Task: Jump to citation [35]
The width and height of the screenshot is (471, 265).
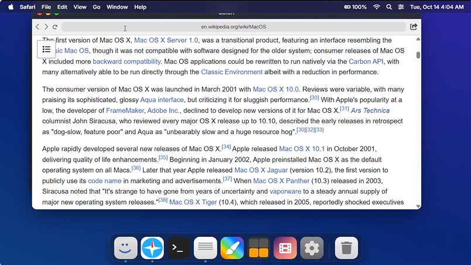Action: pyautogui.click(x=163, y=157)
